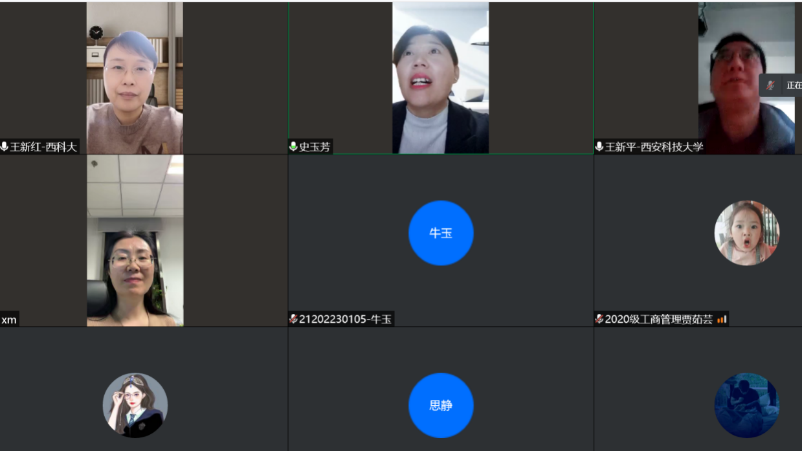Click the muted mic icon in the 正在 popup

[x=770, y=85]
